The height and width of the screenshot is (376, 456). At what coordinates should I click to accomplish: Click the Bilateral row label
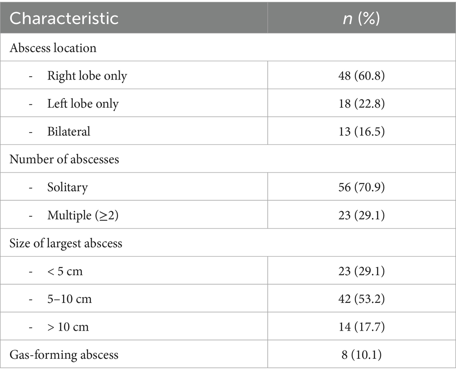[x=69, y=131]
